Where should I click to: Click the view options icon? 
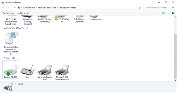click(163, 13)
